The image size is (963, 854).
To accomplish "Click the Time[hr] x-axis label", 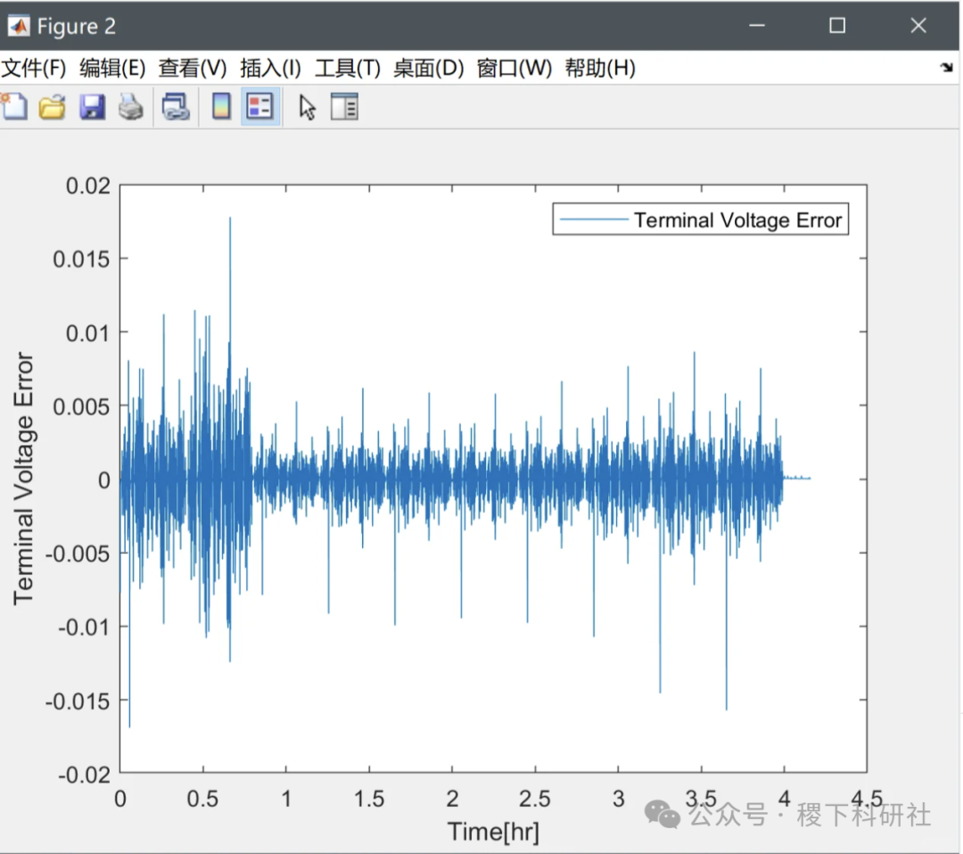I will coord(493,832).
